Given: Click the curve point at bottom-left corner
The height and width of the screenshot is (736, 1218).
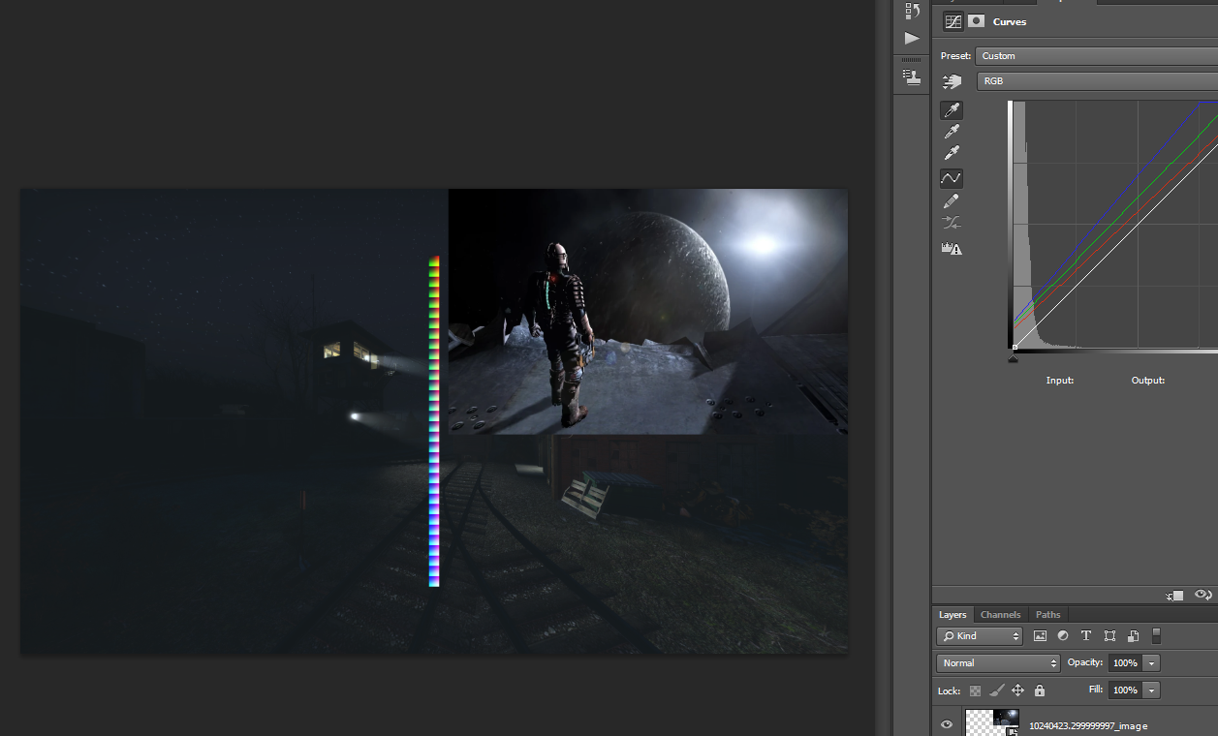Looking at the screenshot, I should pyautogui.click(x=1015, y=347).
